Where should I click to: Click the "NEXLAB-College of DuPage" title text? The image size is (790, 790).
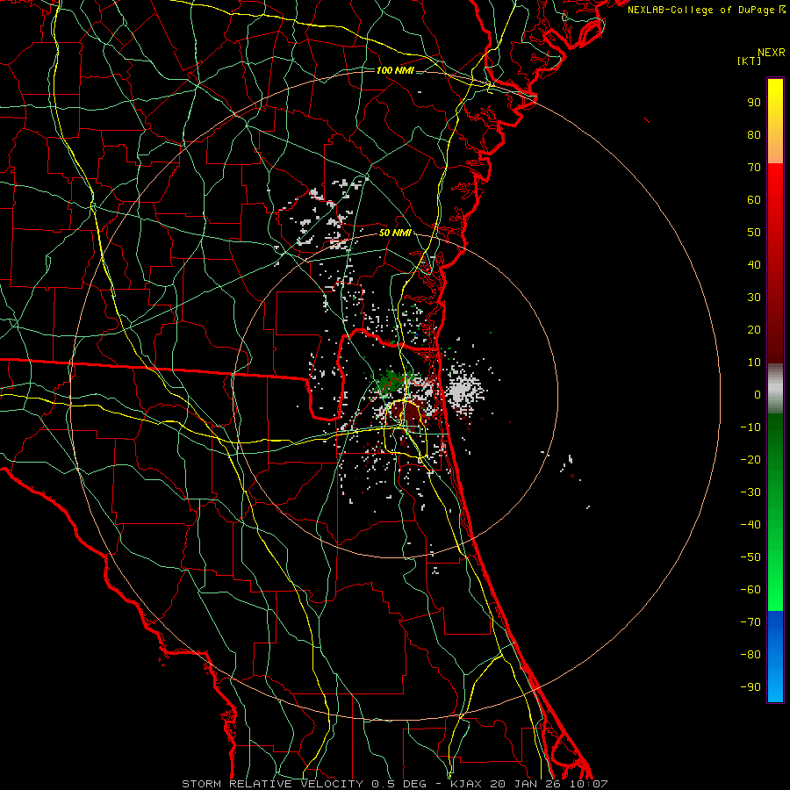tap(701, 10)
